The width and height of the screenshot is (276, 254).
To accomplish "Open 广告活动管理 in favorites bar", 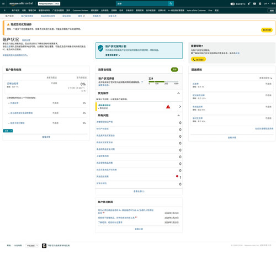I will pyautogui.click(x=58, y=11).
